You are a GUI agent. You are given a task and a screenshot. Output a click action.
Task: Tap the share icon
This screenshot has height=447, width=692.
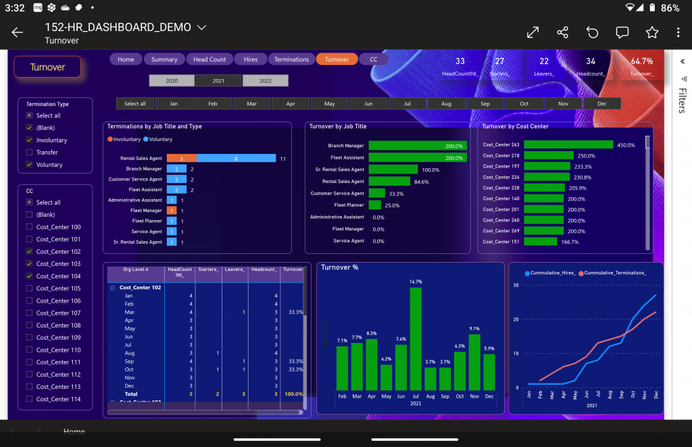[x=562, y=32]
